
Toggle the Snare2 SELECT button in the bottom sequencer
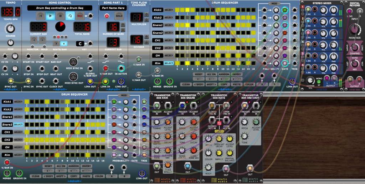(x=18, y=124)
